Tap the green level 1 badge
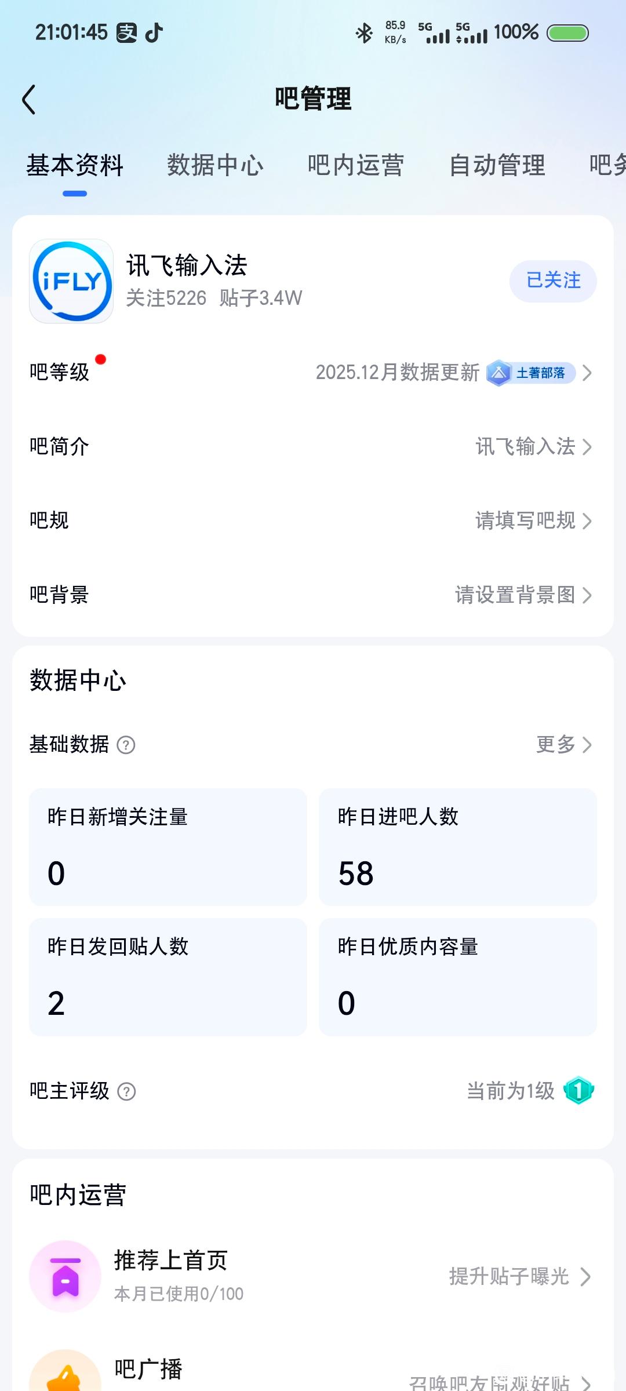The image size is (626, 1391). click(x=578, y=1091)
